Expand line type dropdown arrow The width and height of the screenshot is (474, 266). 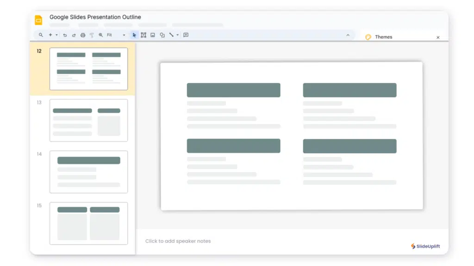177,35
